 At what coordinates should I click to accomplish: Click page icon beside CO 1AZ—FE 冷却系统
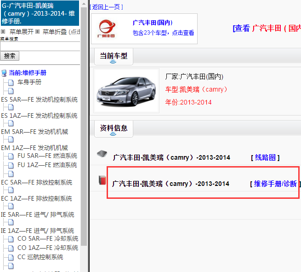pyautogui.click(x=11, y=249)
